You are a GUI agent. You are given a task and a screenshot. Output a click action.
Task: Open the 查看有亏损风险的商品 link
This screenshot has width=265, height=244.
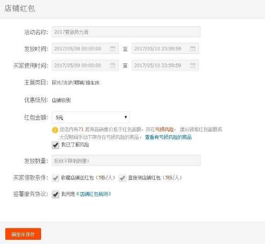(168, 137)
